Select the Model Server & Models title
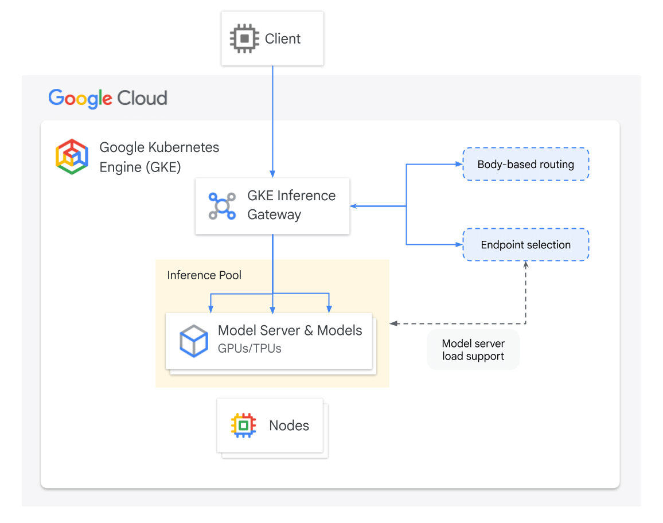This screenshot has height=523, width=663. pyautogui.click(x=290, y=330)
